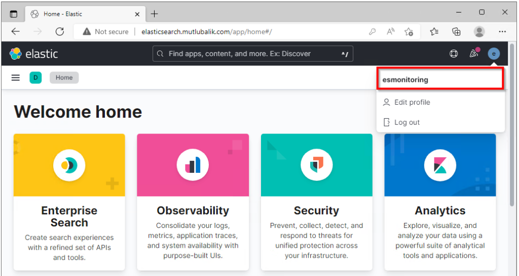This screenshot has height=276, width=519.
Task: Click the Observability card title
Action: click(x=193, y=211)
